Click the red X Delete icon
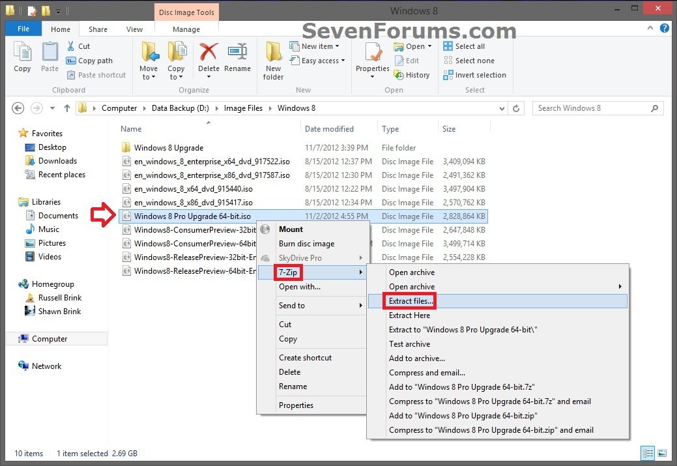 click(x=209, y=52)
